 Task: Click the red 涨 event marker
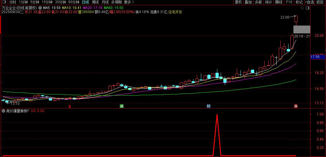click(296, 106)
